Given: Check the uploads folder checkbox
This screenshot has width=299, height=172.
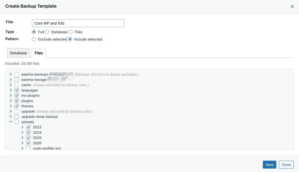Looking at the screenshot, I should point(17,122).
